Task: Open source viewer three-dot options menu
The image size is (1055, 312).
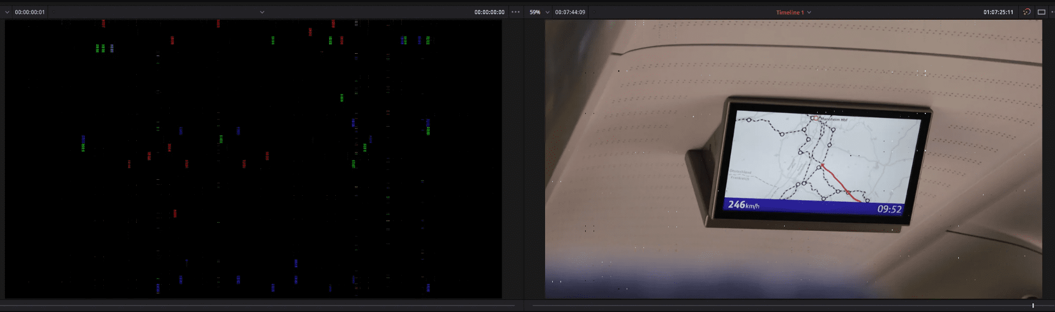Action: point(515,12)
